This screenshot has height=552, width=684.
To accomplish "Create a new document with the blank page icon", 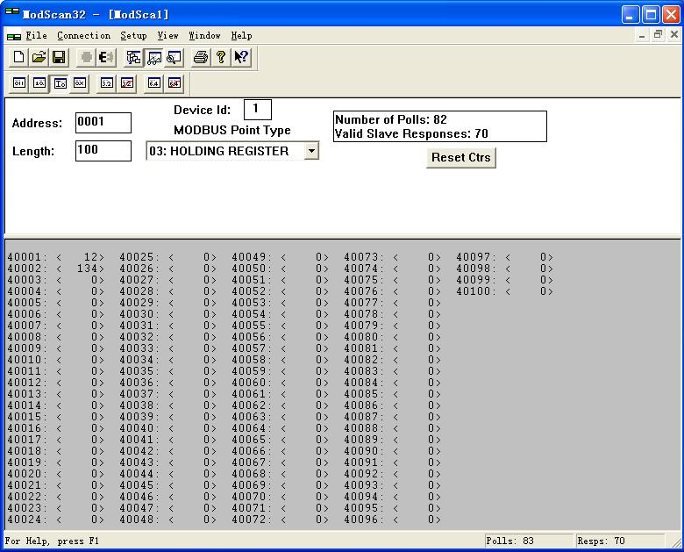I will pos(18,57).
